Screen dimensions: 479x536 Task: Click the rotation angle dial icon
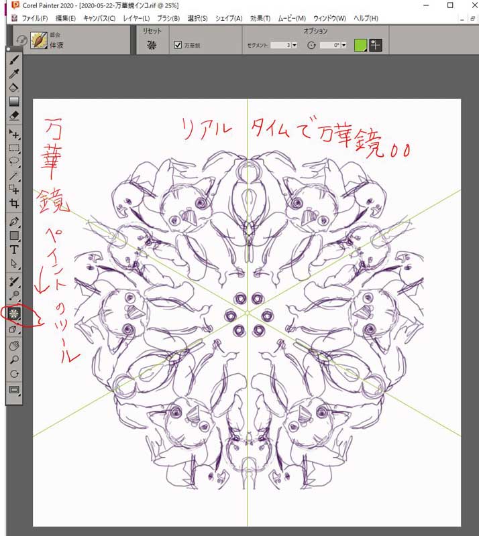click(311, 45)
